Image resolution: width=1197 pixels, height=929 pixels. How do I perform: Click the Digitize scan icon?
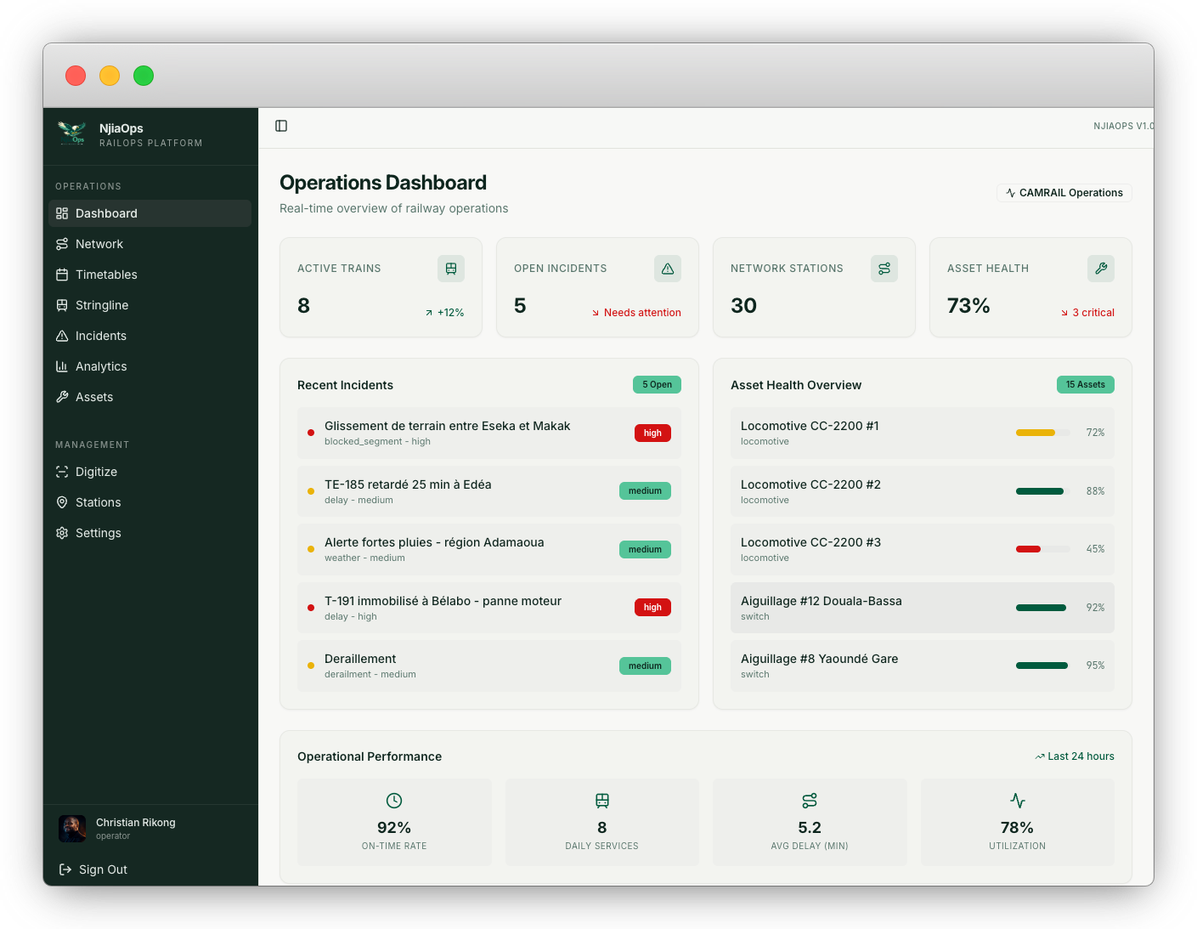point(62,472)
